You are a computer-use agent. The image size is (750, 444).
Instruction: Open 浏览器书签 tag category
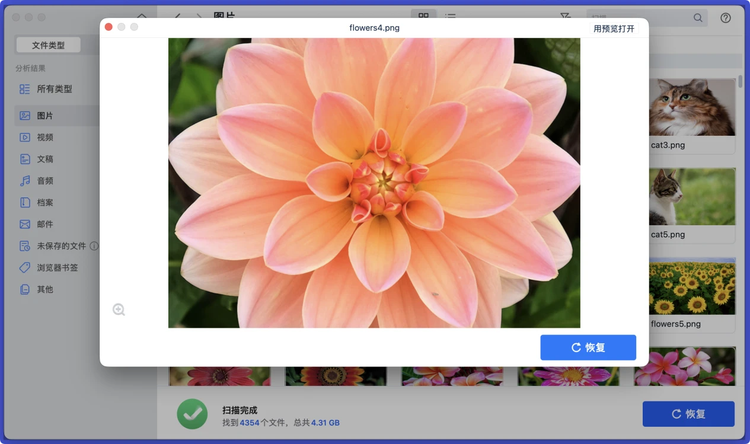point(57,268)
